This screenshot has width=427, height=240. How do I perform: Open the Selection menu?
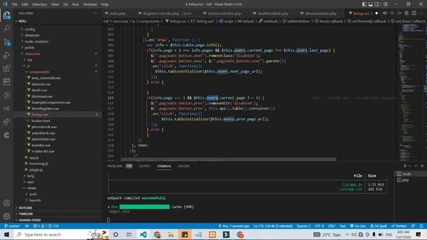coord(39,5)
